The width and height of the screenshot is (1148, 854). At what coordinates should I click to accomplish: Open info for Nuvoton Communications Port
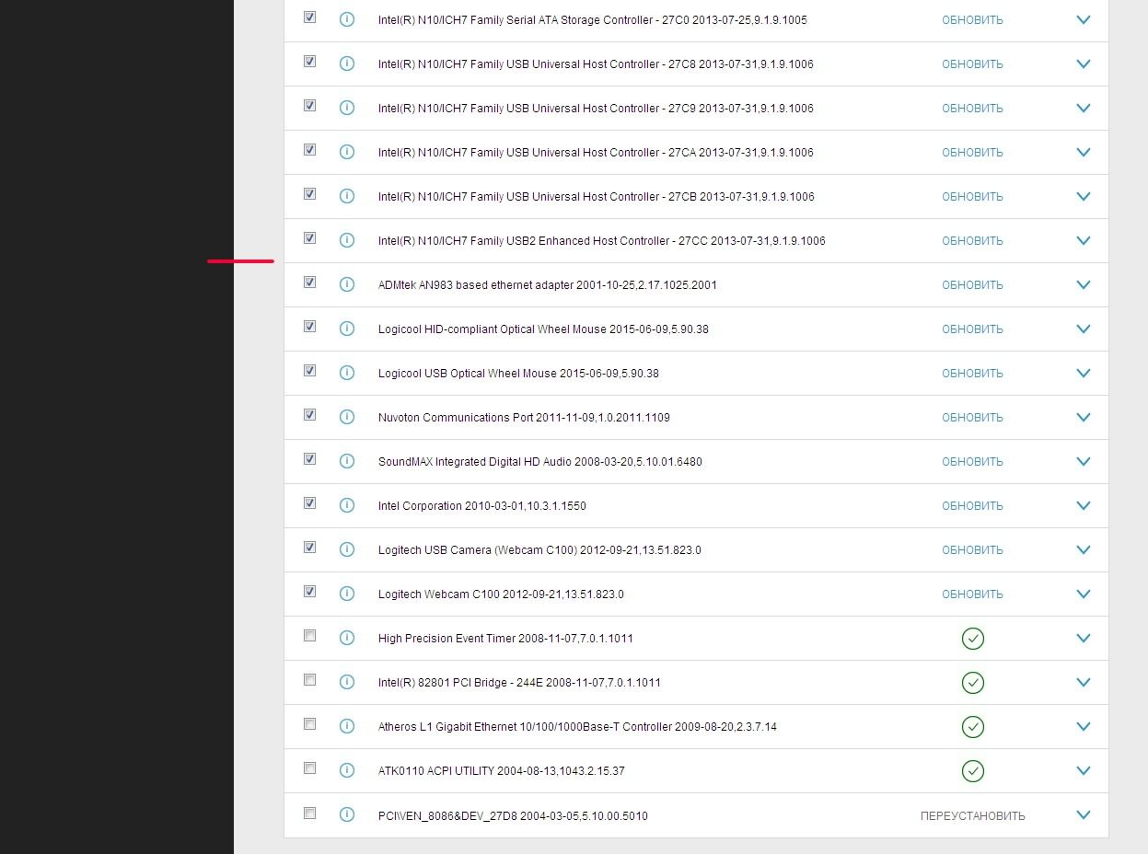(x=347, y=417)
